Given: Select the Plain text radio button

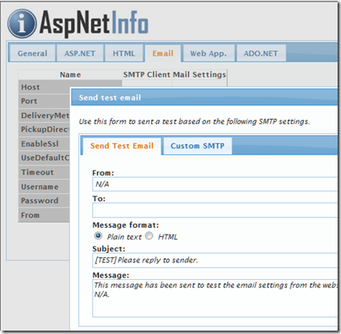Looking at the screenshot, I should coord(98,235).
